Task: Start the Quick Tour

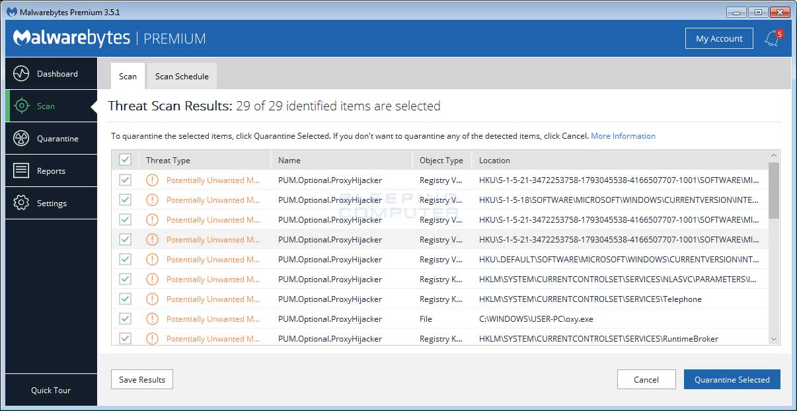Action: pos(50,391)
